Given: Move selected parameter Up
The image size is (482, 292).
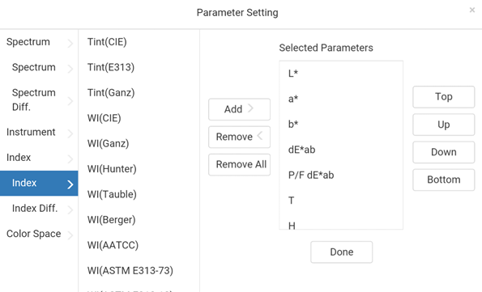Looking at the screenshot, I should pyautogui.click(x=444, y=125).
